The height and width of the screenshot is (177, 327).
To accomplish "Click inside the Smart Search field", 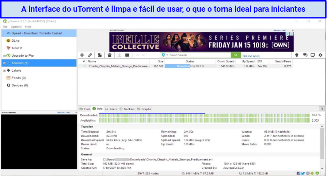I will click(200, 55).
